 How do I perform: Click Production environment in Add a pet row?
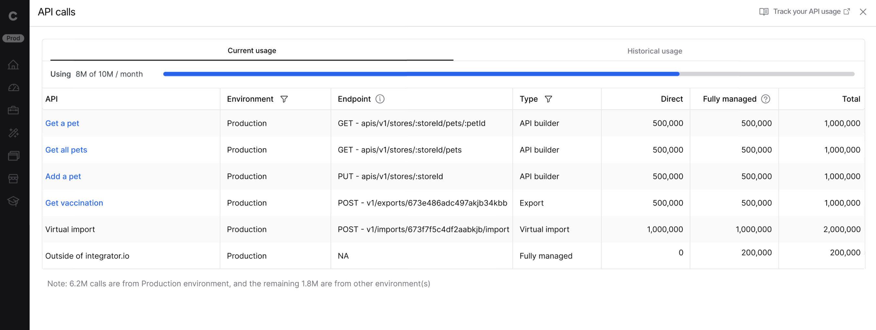pos(246,176)
